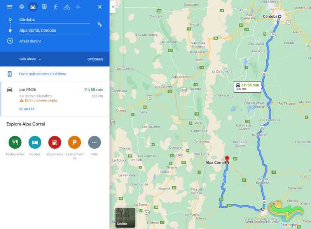The width and height of the screenshot is (311, 229).
Task: Close the directions panel
Action: (x=100, y=7)
